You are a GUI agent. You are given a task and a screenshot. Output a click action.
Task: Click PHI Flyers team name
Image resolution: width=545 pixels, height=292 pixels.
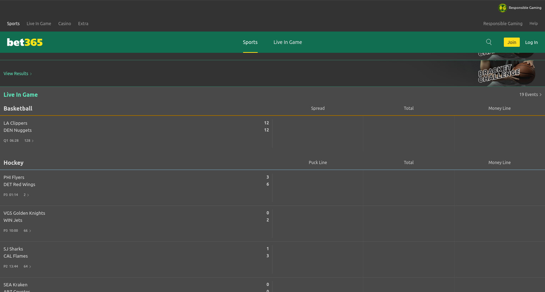pos(14,178)
